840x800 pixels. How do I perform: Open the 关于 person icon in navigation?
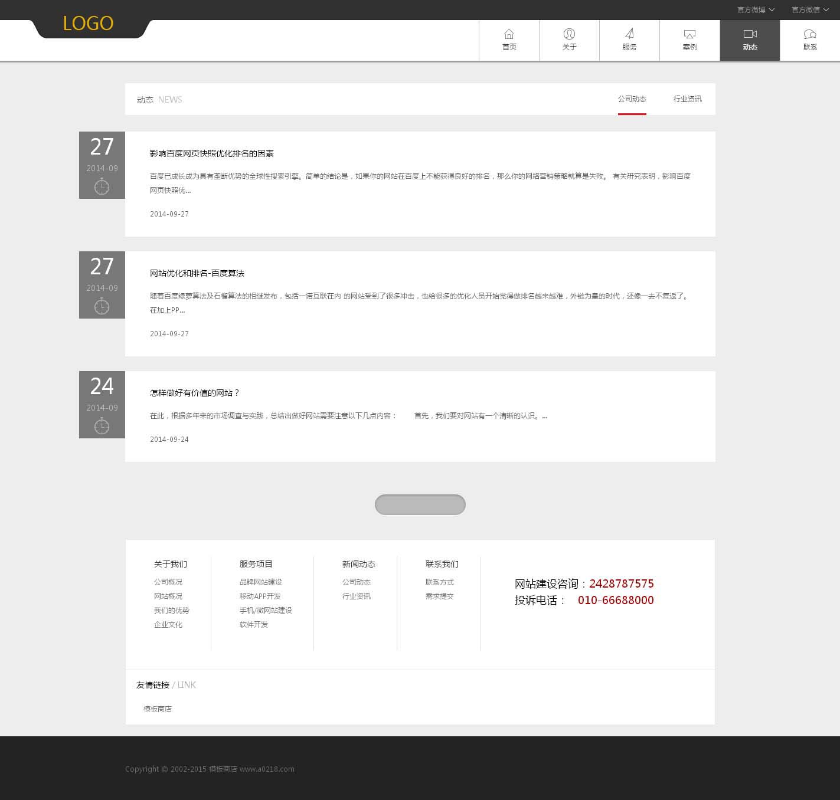(569, 34)
